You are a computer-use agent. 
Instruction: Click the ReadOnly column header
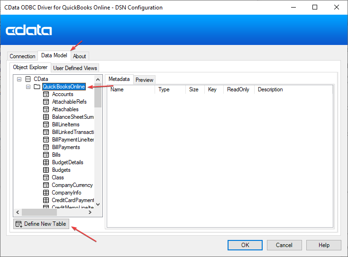coord(239,89)
